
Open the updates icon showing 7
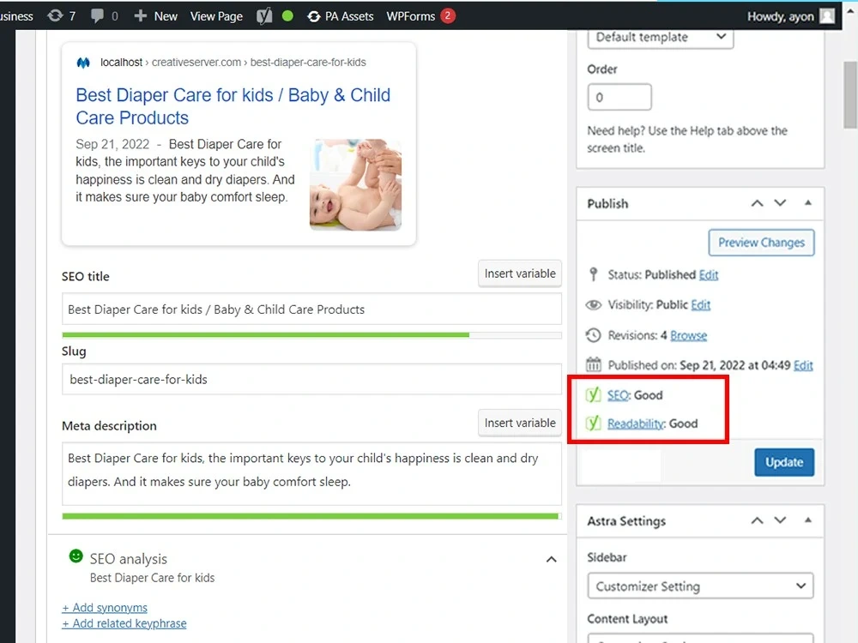pyautogui.click(x=55, y=15)
